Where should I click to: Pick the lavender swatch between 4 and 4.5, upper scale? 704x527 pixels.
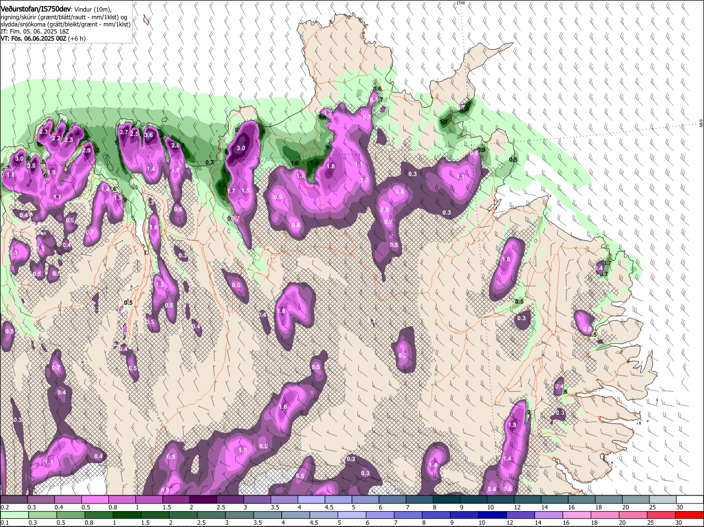pos(311,499)
